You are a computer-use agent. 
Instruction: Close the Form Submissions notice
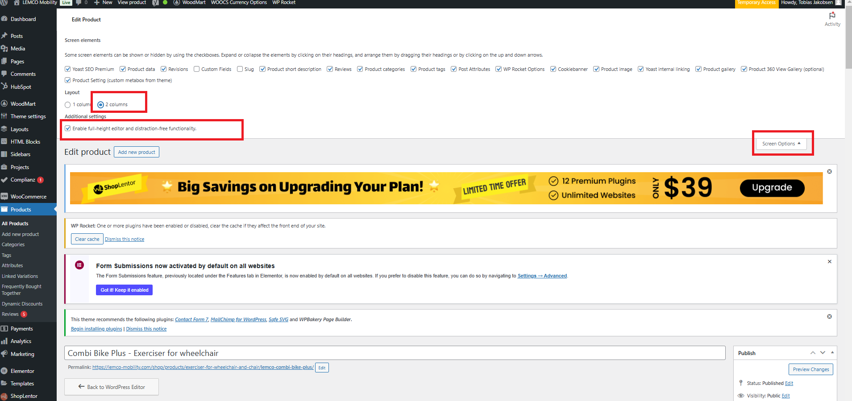(x=830, y=262)
